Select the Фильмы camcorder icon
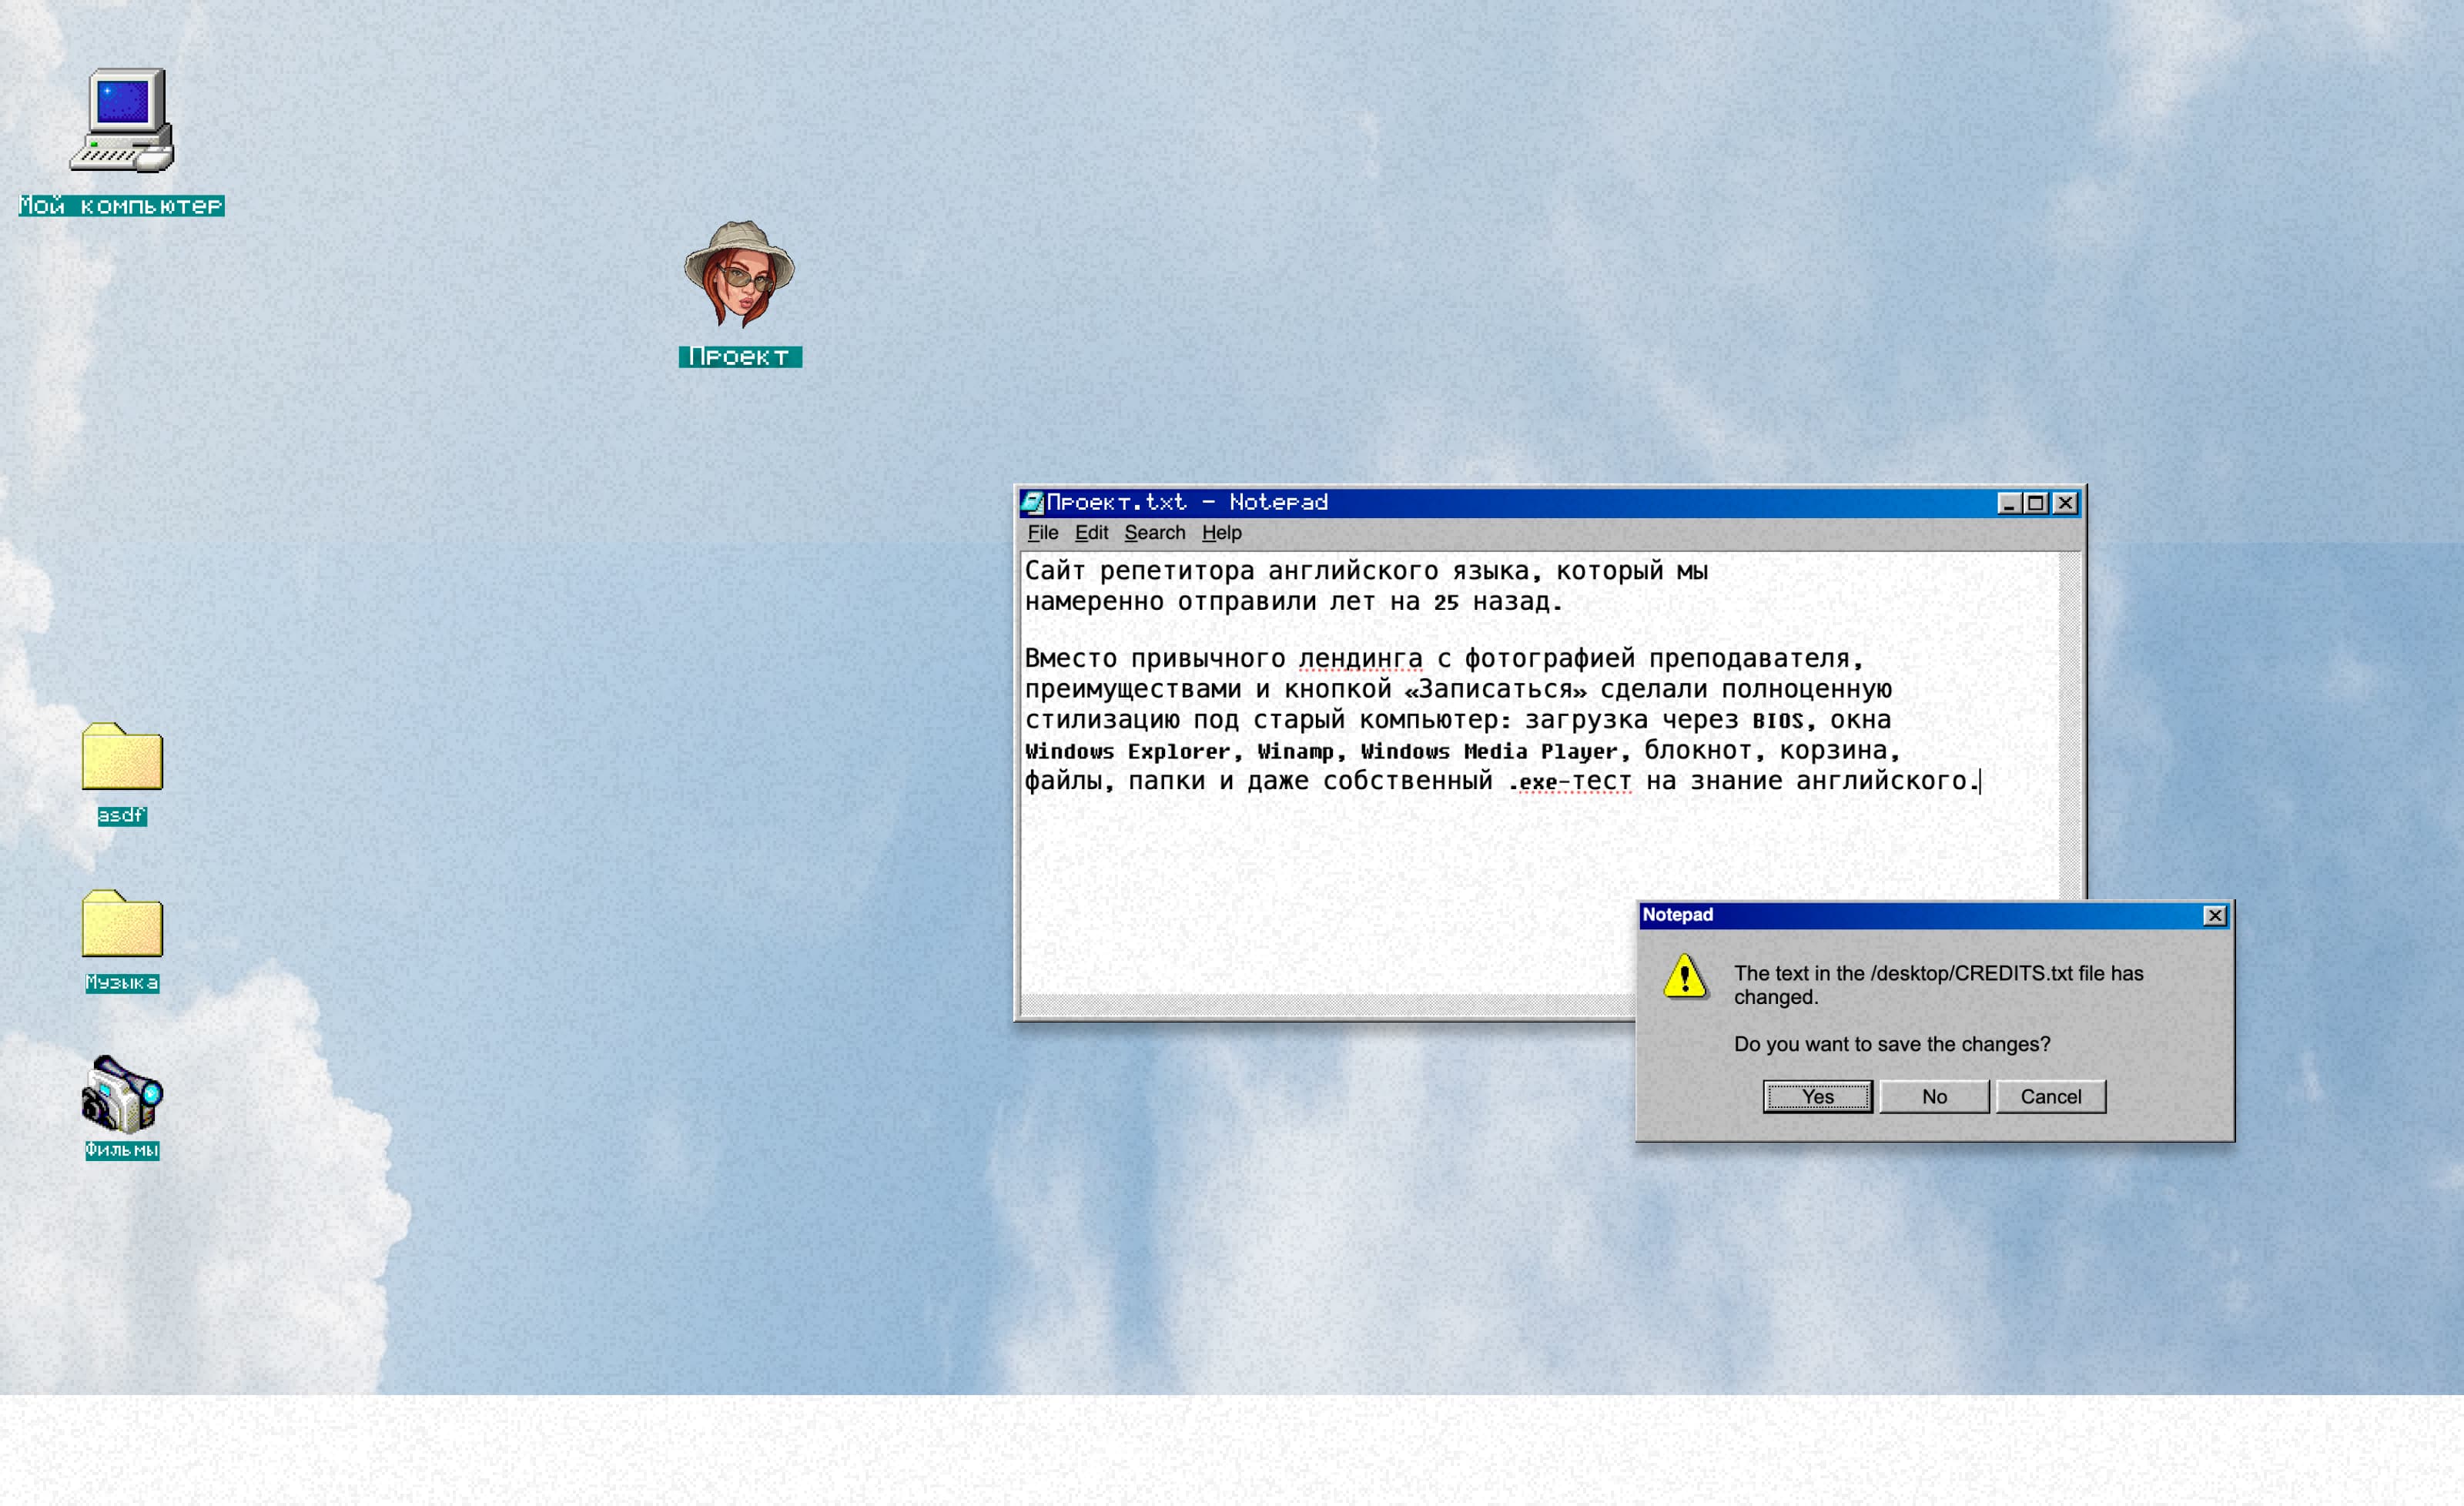The image size is (2464, 1506). click(x=122, y=1094)
